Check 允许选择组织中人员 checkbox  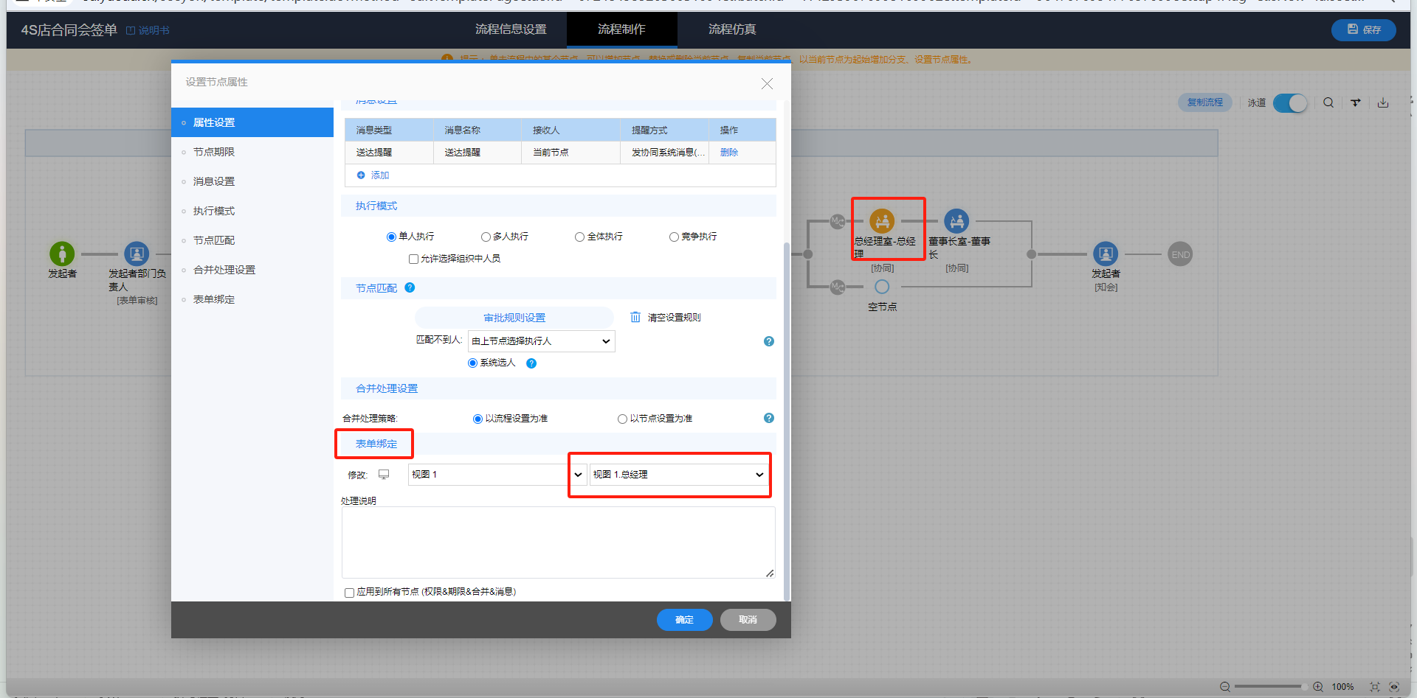(x=413, y=259)
